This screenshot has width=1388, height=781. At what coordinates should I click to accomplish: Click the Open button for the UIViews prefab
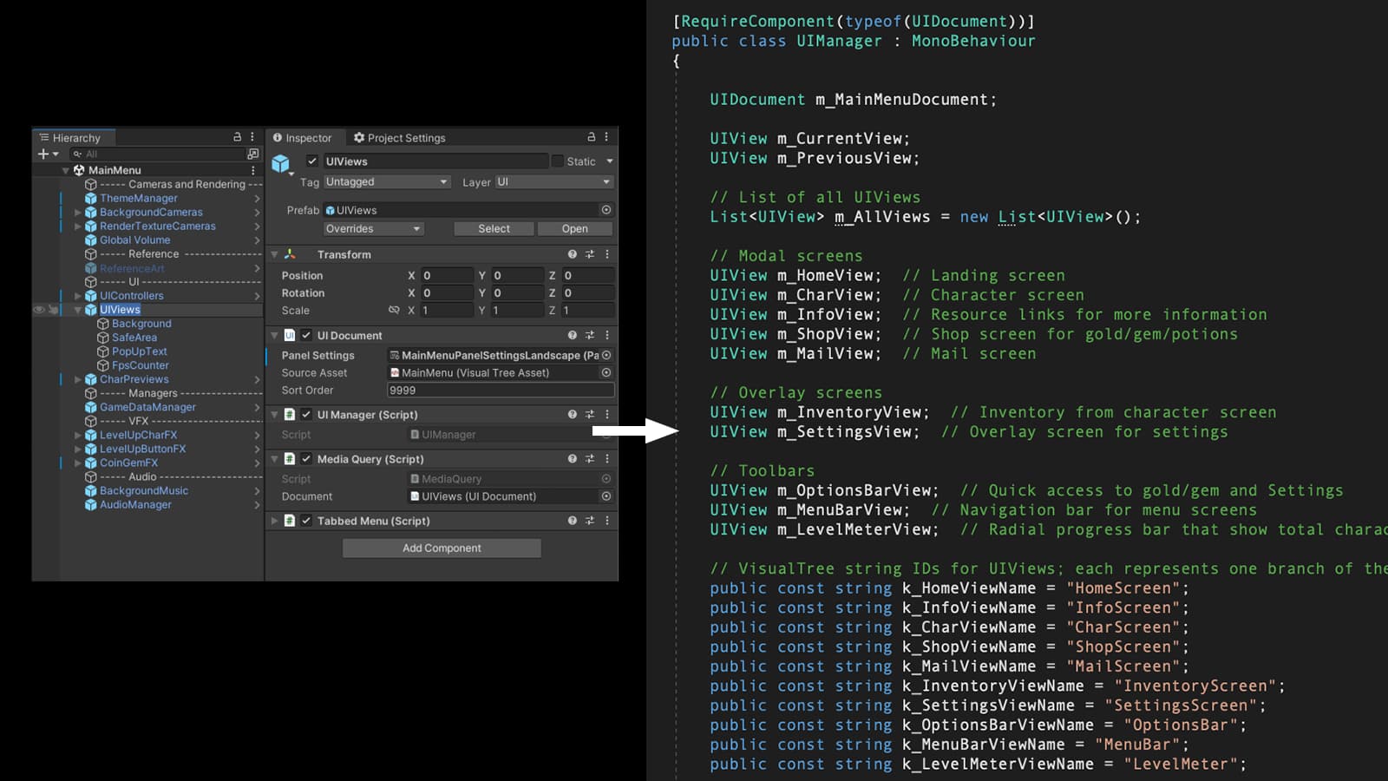coord(574,228)
